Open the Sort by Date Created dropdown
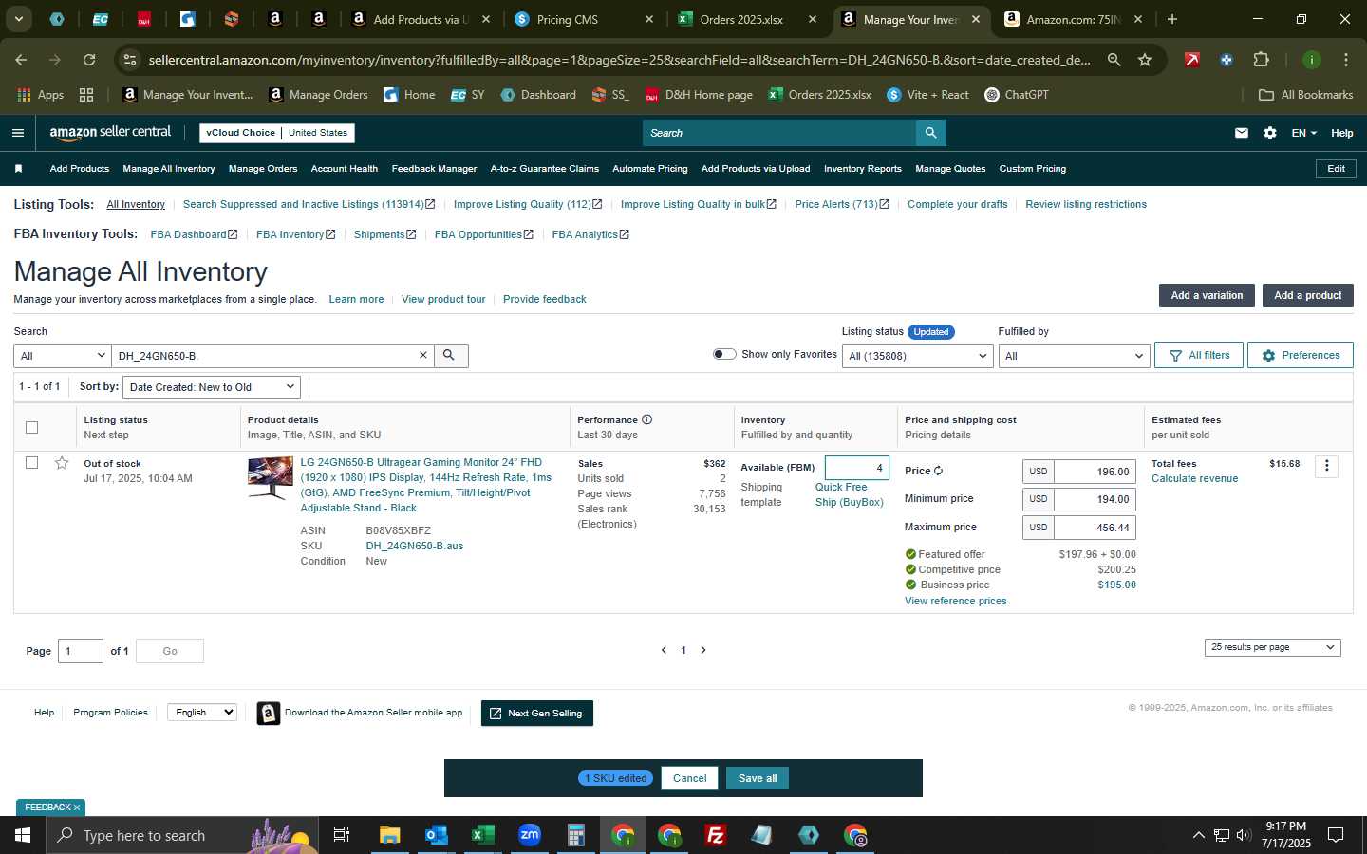1367x854 pixels. 212,387
